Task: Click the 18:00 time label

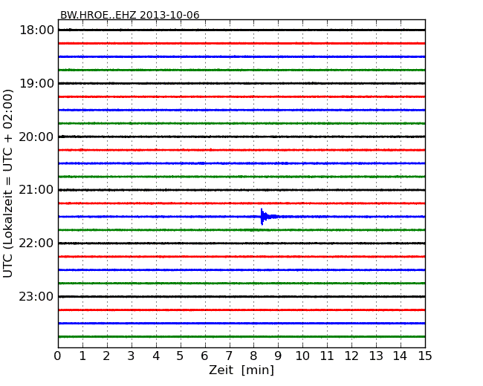Action: pyautogui.click(x=36, y=30)
